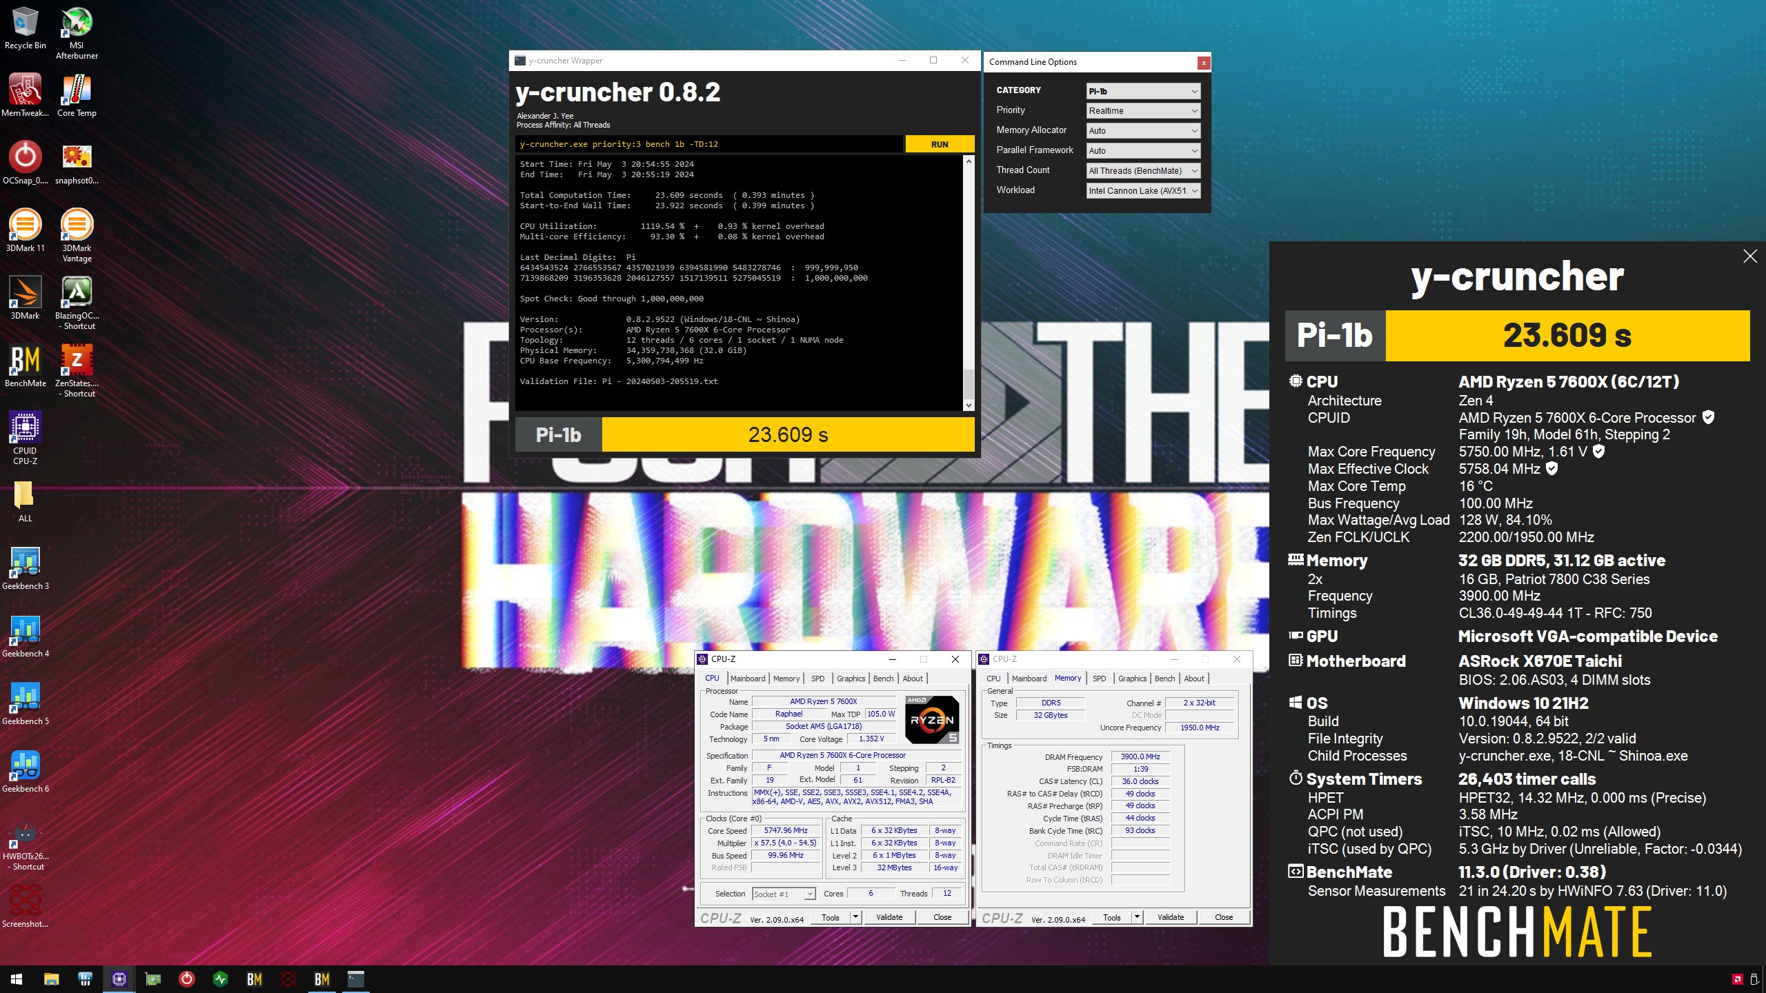Click Validate in left CPU-Z window

tap(889, 917)
